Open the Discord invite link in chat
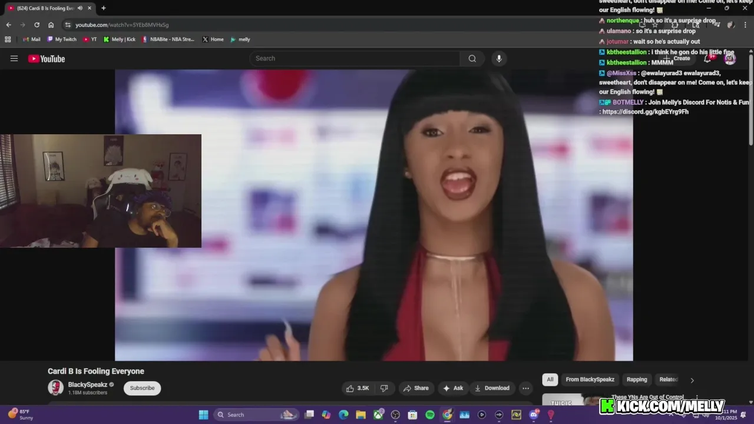The height and width of the screenshot is (424, 754). point(646,112)
